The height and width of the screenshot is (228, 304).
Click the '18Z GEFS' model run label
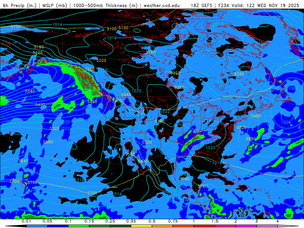tap(201, 5)
